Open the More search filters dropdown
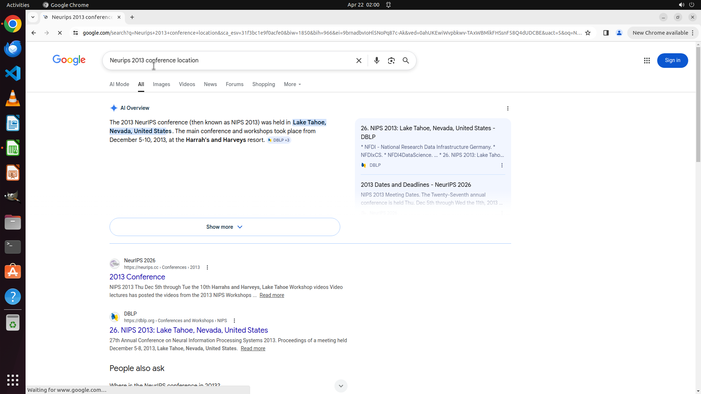The height and width of the screenshot is (394, 701). click(292, 84)
